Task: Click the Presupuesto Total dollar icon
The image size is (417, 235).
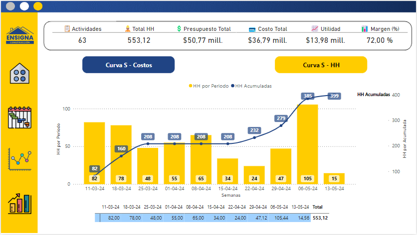Action: (179, 29)
